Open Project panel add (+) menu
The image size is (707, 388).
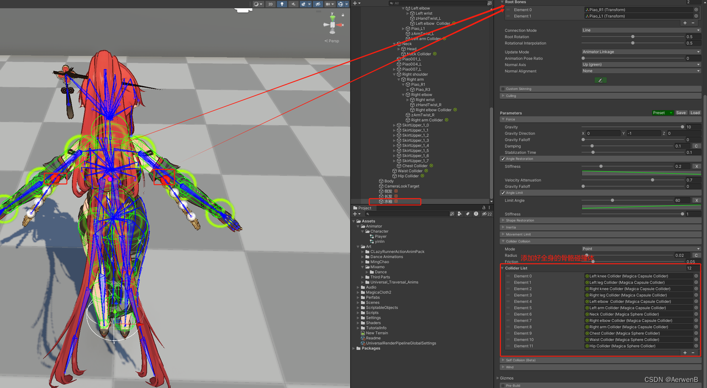click(356, 214)
